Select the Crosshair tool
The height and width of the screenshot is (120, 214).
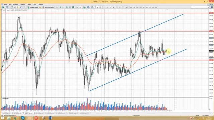(x=100, y=7)
